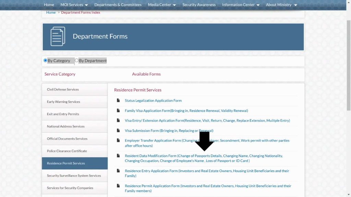Open Employer Transfer Application Form link
Viewport: 351px width, 197px height.
tap(207, 143)
